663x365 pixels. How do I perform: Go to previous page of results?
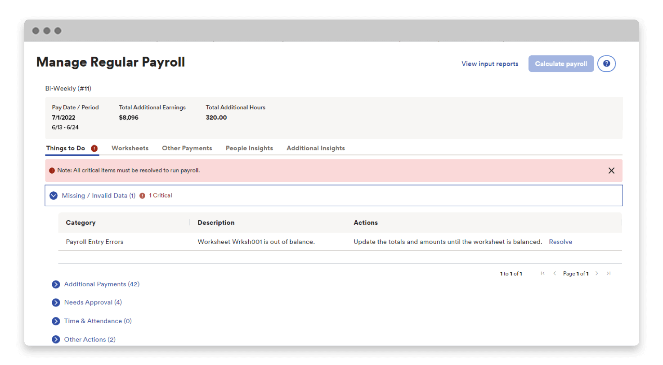coord(555,273)
